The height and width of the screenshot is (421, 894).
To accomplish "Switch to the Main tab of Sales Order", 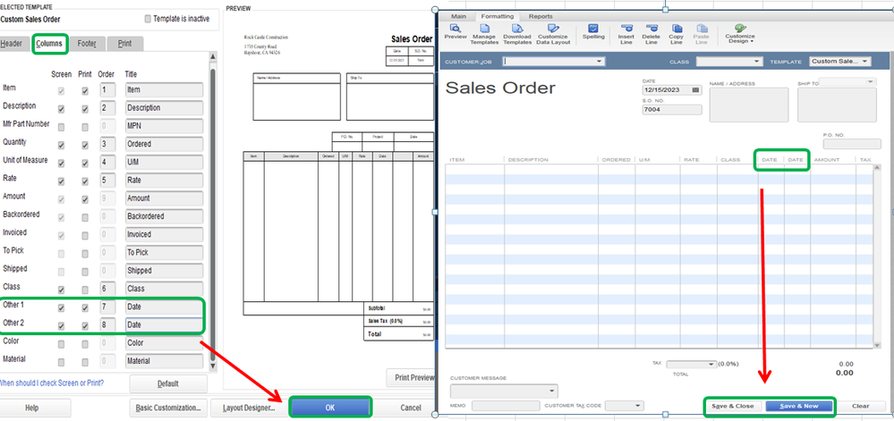I will point(459,16).
